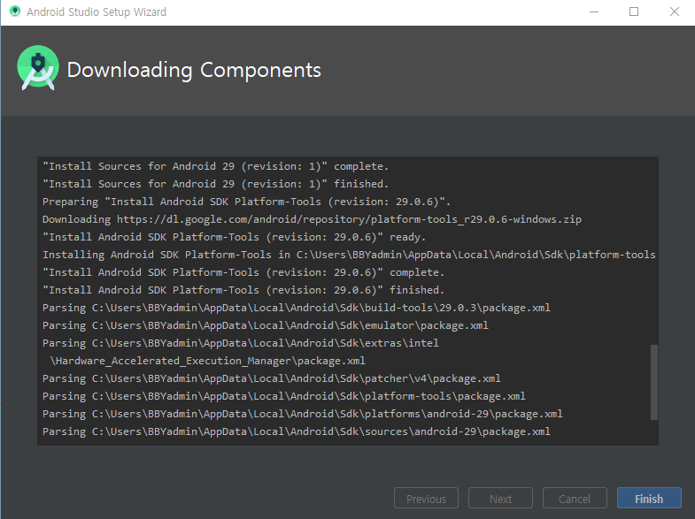Click the disabled Next button
Viewport: 695px width, 519px height.
click(x=500, y=498)
